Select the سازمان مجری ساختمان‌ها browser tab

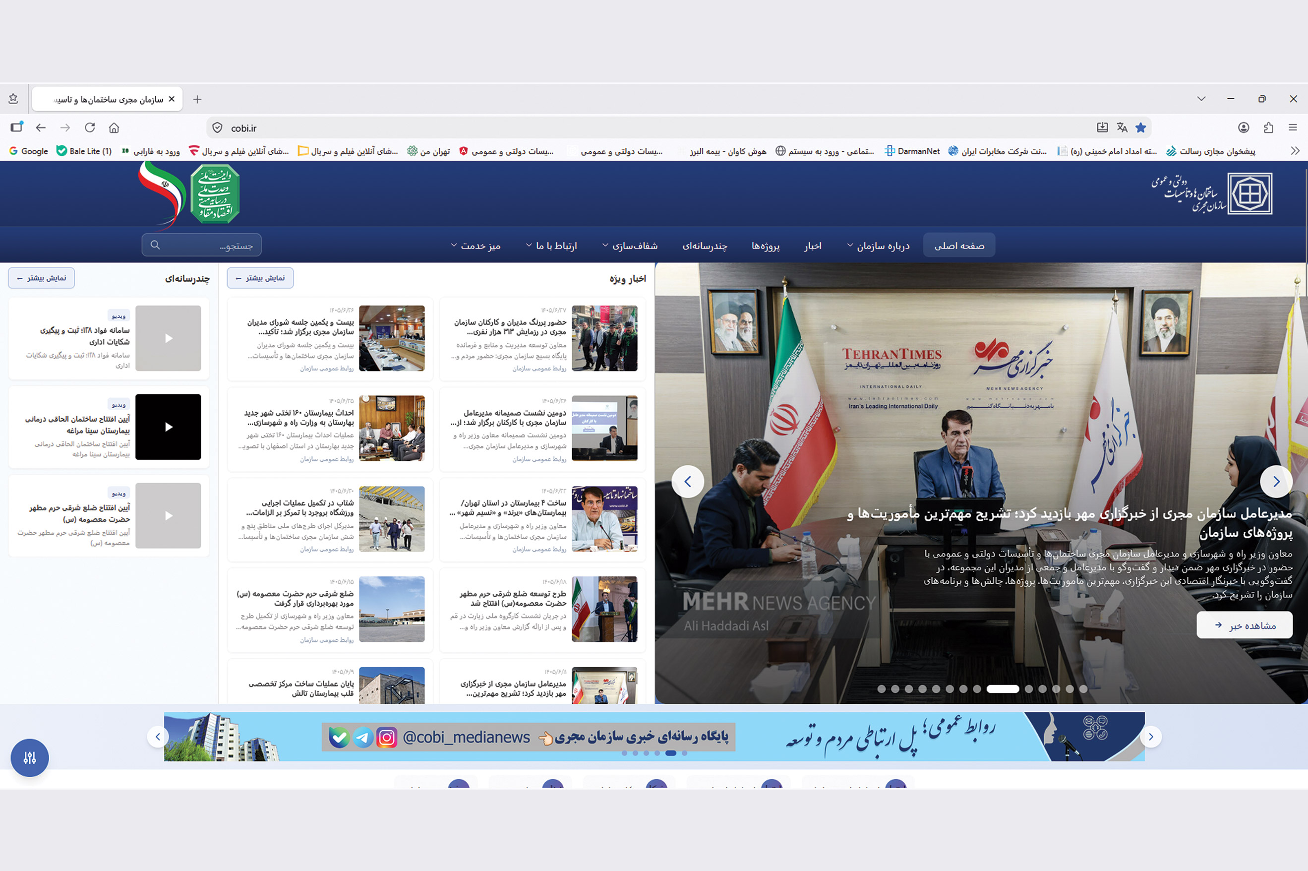pyautogui.click(x=107, y=99)
